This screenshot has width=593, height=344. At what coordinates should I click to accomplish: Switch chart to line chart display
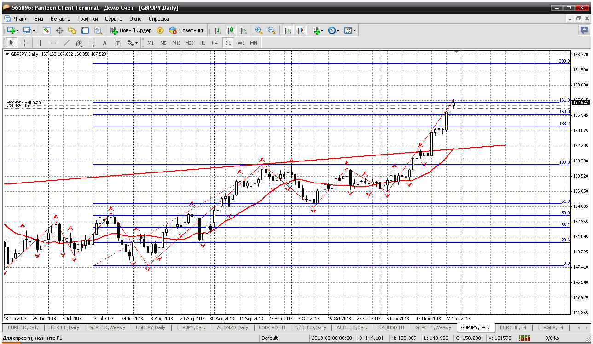pyautogui.click(x=243, y=30)
